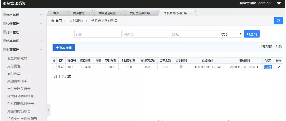Open 手机自动代付账号 in sidebar
This screenshot has width=286, height=121.
[21, 104]
